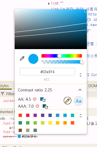
Task: Select the blue palette swatch
Action: pos(57,115)
